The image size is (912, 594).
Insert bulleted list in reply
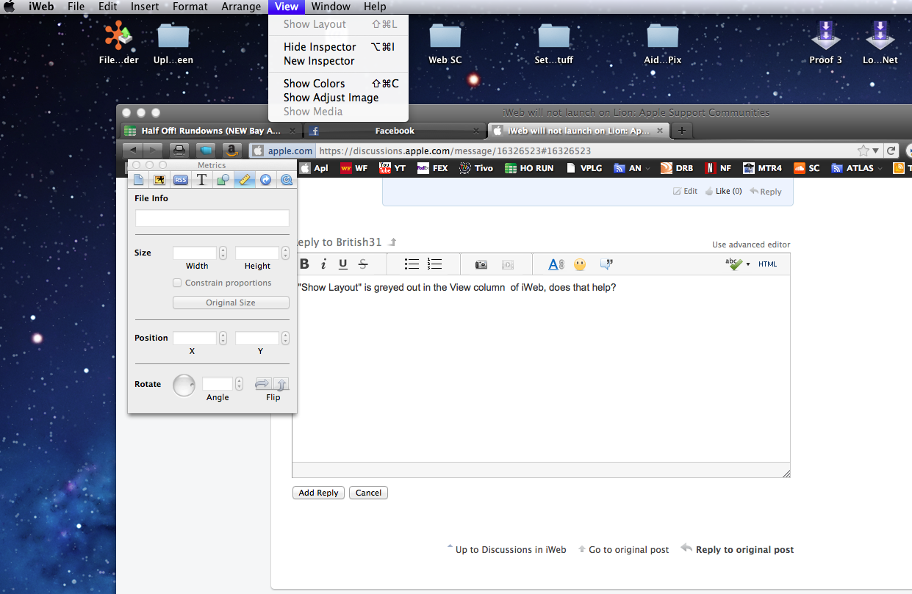pos(412,264)
